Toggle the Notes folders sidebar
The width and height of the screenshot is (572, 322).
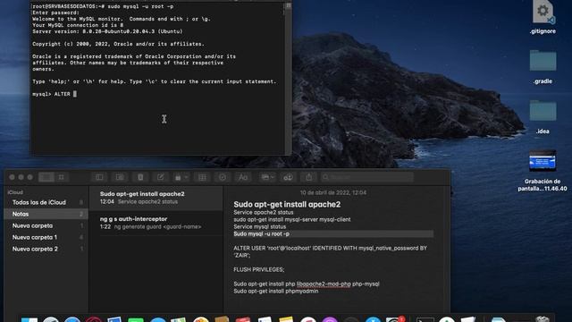[x=99, y=177]
